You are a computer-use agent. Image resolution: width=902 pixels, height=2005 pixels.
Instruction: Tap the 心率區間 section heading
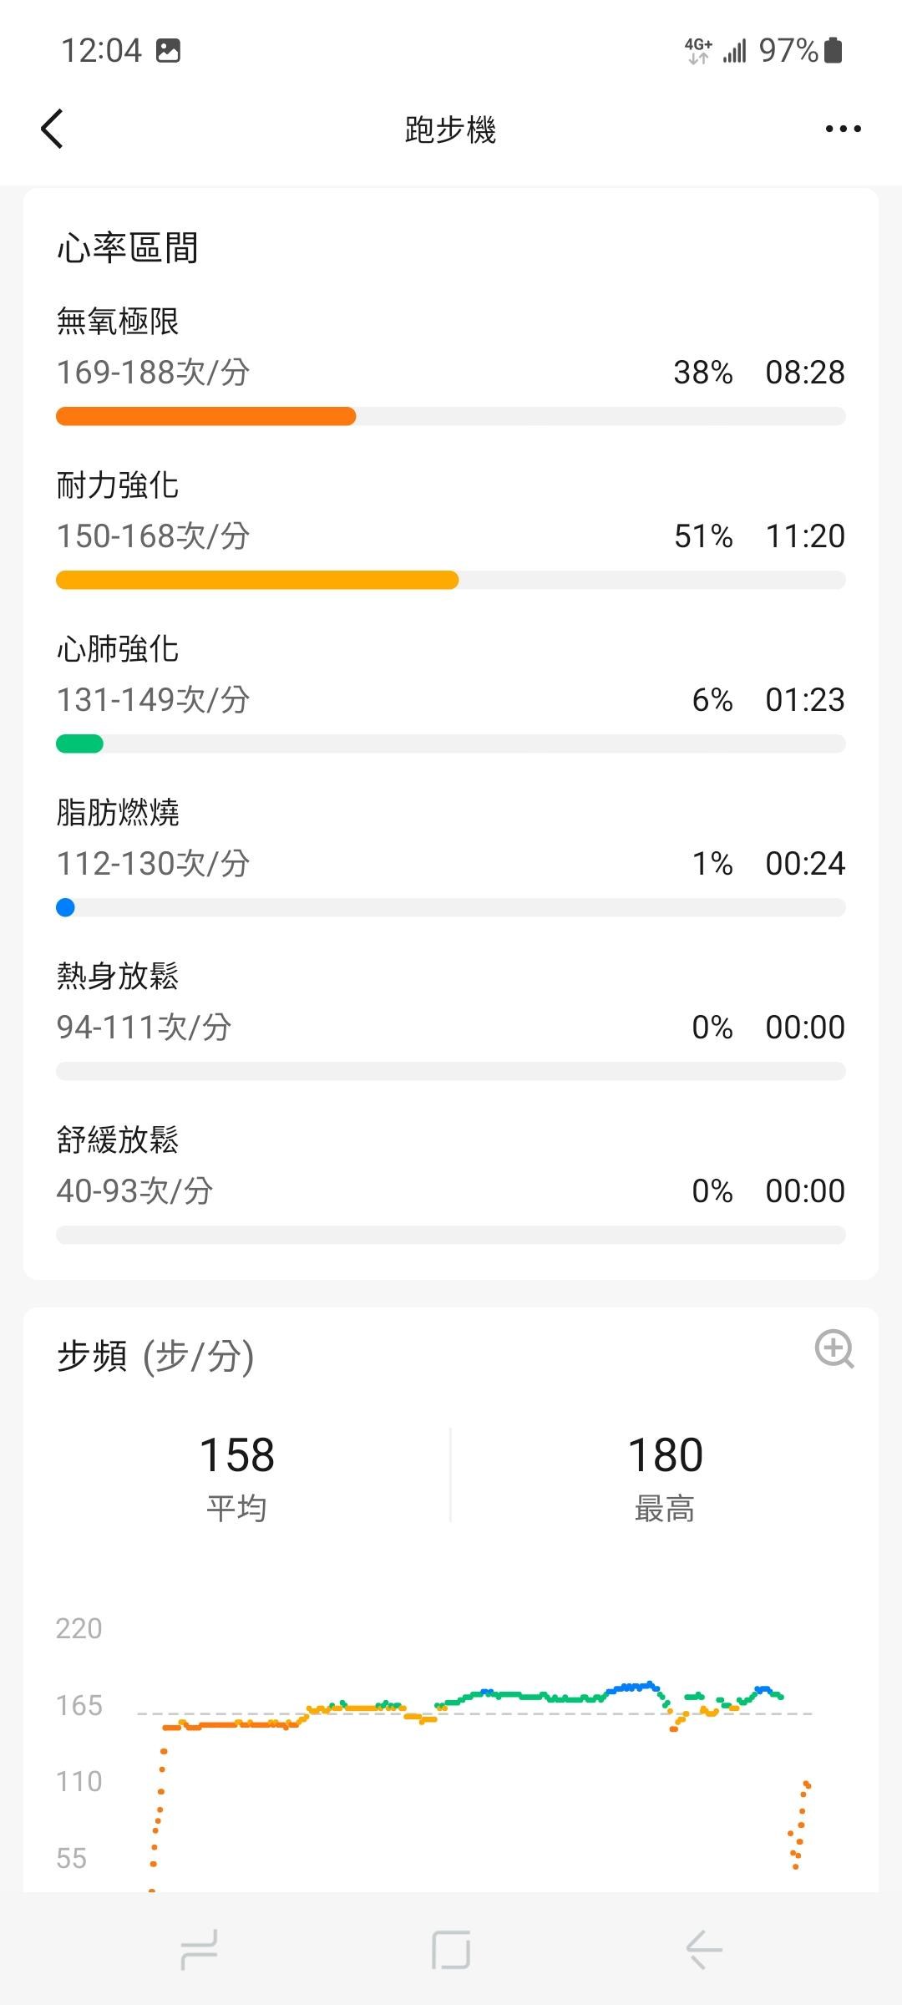pos(127,248)
